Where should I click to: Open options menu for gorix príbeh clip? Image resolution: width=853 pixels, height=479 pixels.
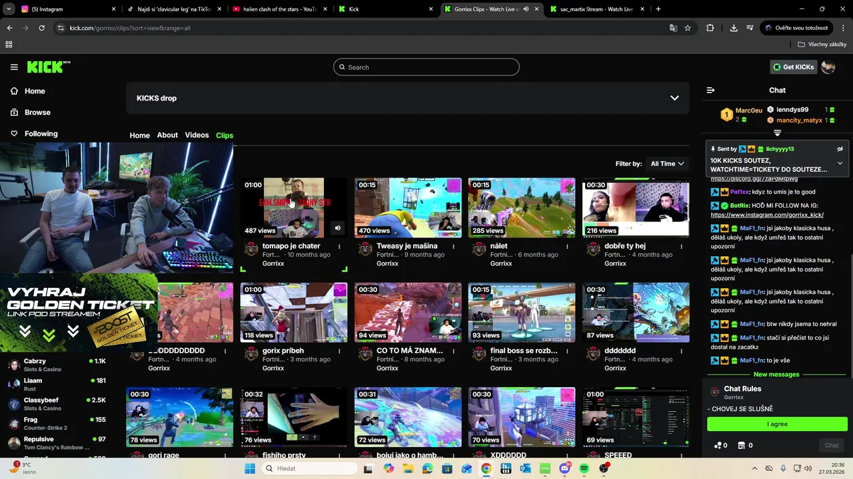pos(339,351)
